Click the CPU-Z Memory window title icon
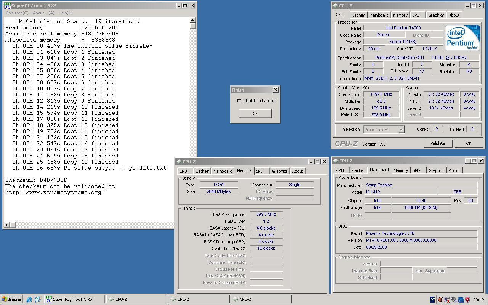Screen dimensions: 488x305 pyautogui.click(x=179, y=162)
